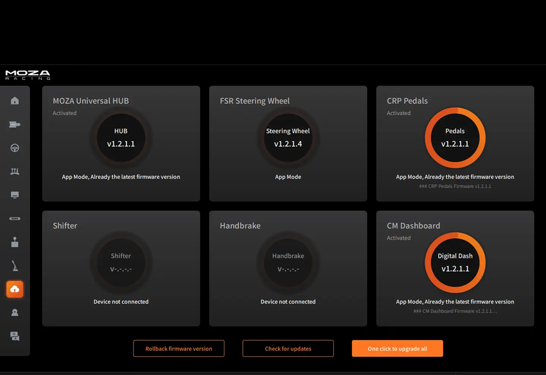The width and height of the screenshot is (546, 375).
Task: Open the dashboard display sidebar icon
Action: [15, 195]
